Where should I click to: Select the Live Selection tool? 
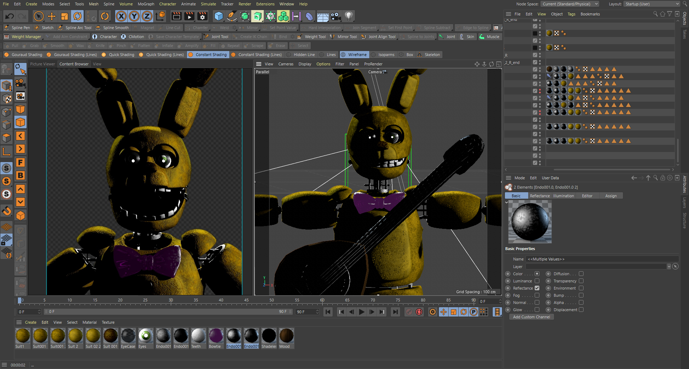point(38,16)
